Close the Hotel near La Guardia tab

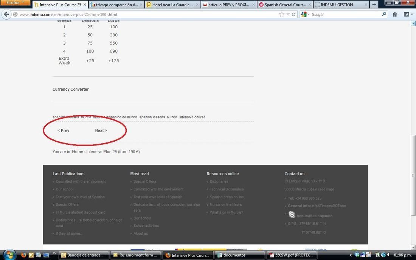pyautogui.click(x=197, y=5)
